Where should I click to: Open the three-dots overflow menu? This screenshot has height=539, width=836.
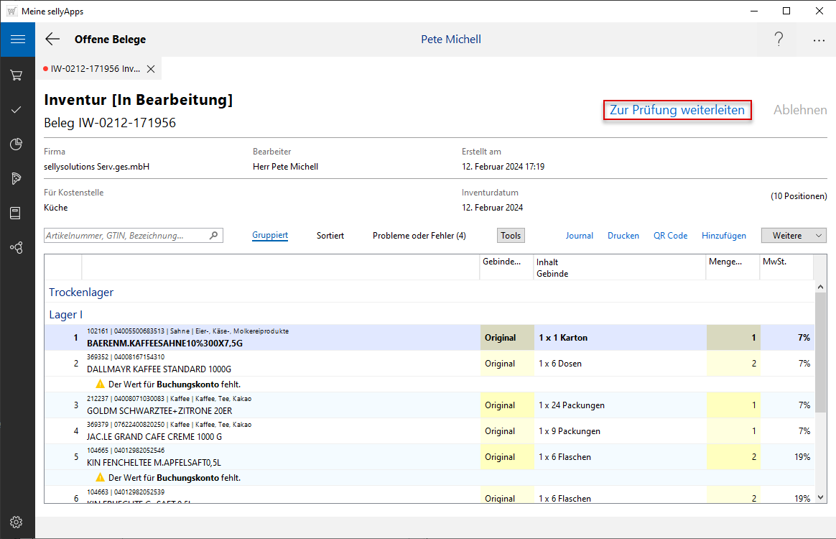pyautogui.click(x=819, y=40)
